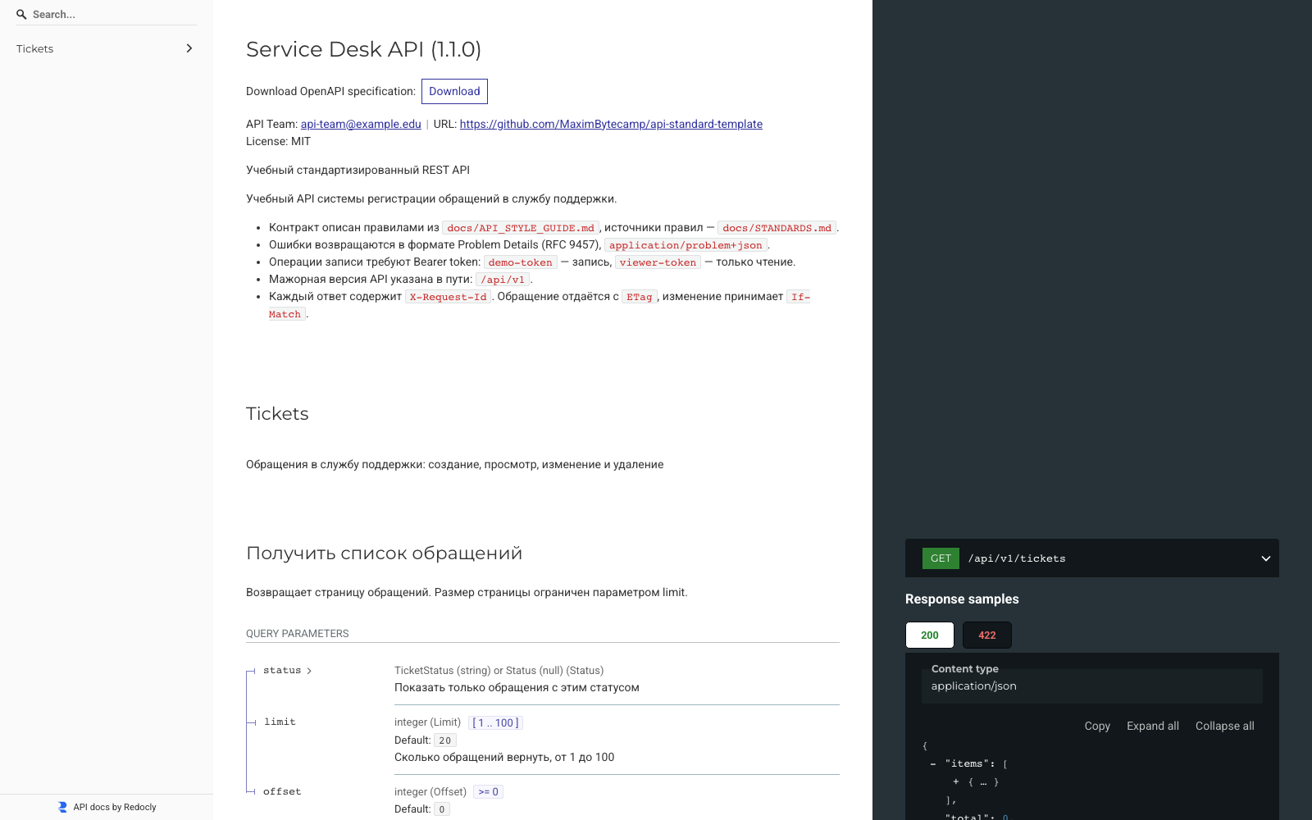
Task: Click Expand all in response sample
Action: coord(1153,726)
